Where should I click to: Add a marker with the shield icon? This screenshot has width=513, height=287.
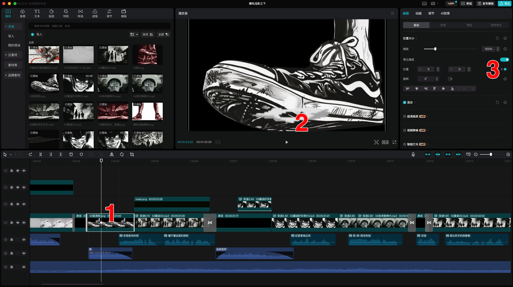[x=81, y=154]
